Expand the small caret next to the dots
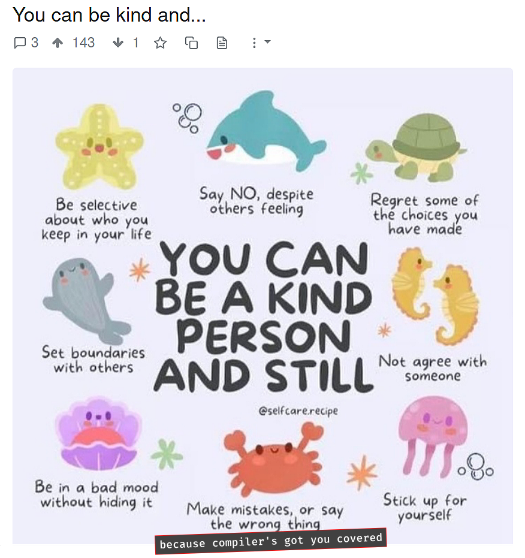525x558 pixels. tap(268, 42)
